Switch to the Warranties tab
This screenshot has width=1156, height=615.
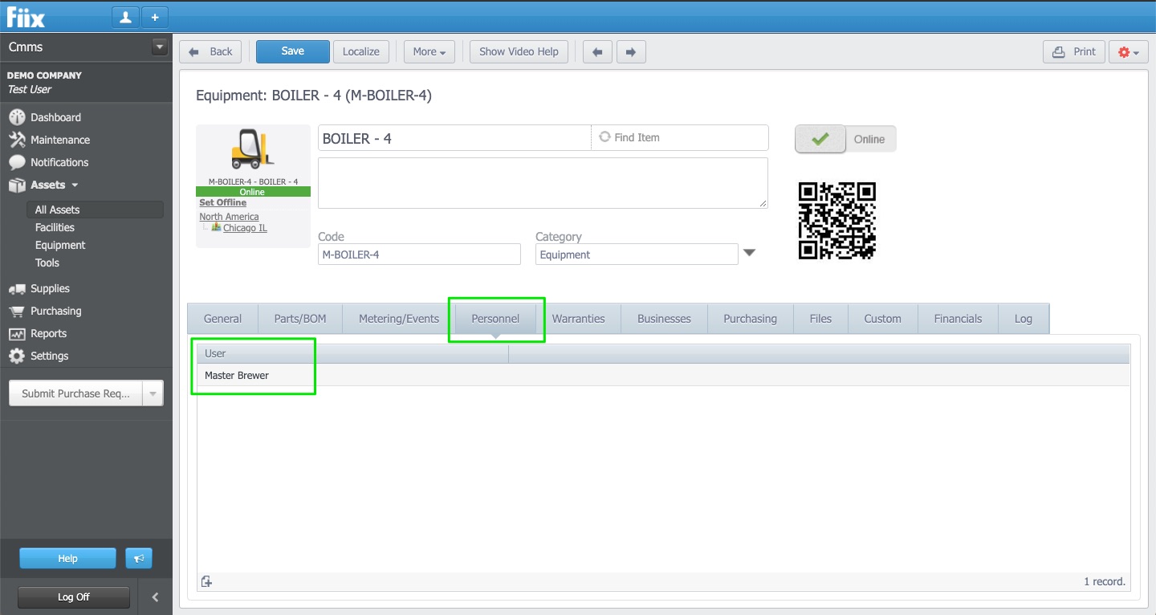578,319
